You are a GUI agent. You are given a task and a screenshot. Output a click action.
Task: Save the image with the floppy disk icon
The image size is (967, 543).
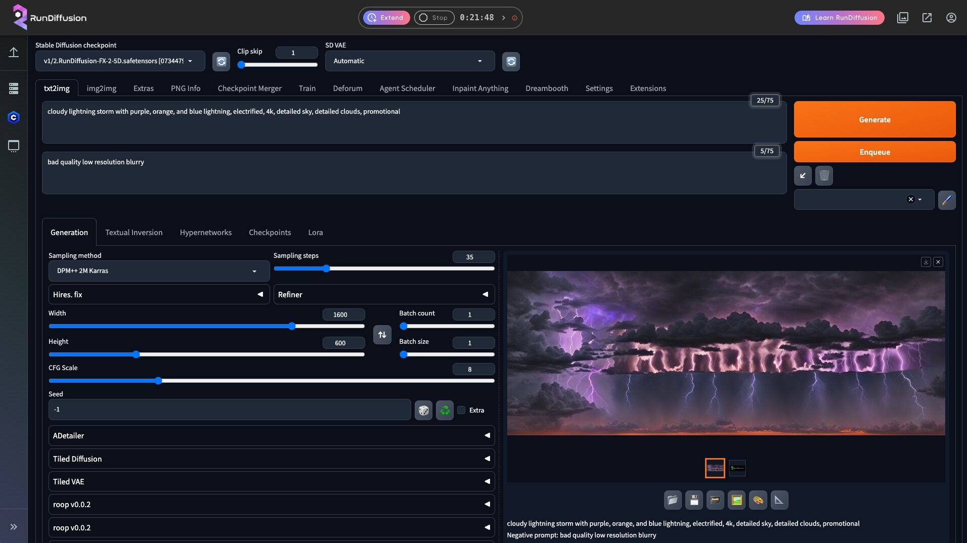[x=694, y=500]
